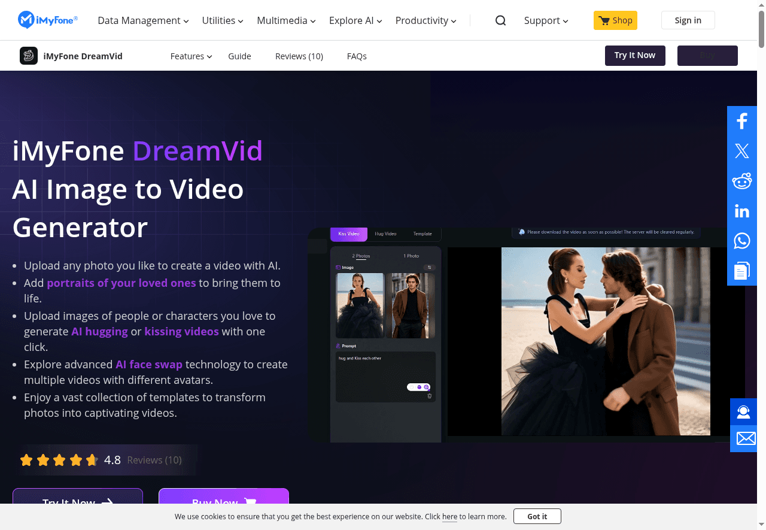
Task: Click the iMyFone logo
Action: pos(48,20)
